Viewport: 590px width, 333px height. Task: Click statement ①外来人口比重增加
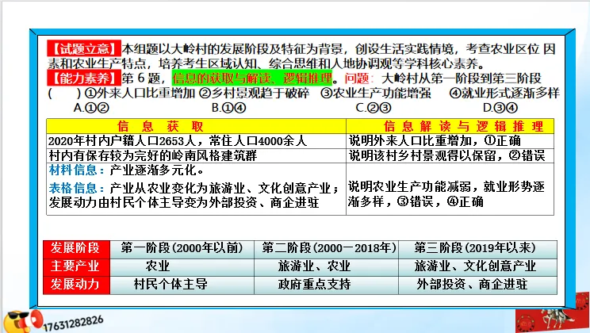click(140, 93)
